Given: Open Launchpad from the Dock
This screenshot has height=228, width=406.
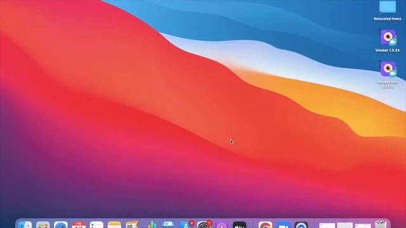Looking at the screenshot, I should click(43, 225).
